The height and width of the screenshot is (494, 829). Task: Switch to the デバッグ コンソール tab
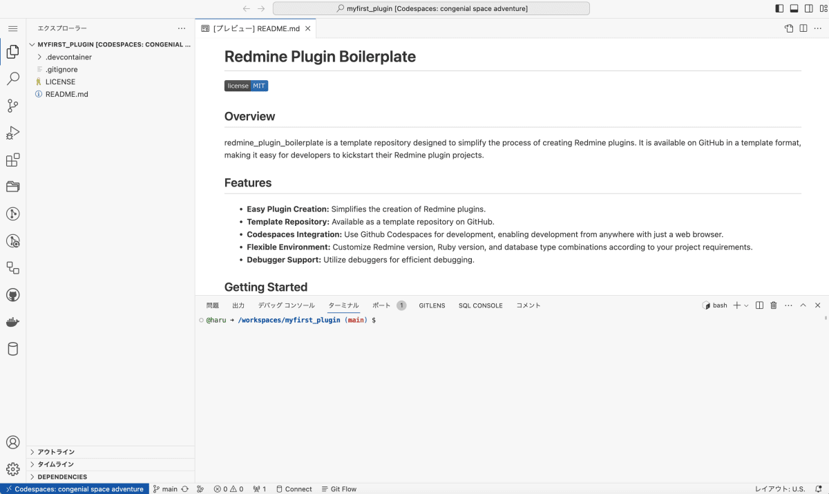[x=286, y=305]
